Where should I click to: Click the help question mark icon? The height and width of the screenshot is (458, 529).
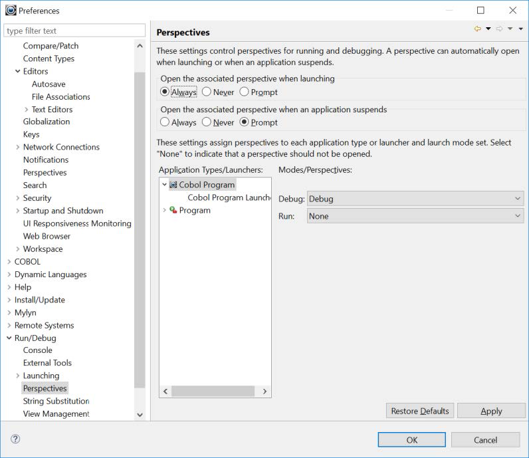pyautogui.click(x=15, y=439)
